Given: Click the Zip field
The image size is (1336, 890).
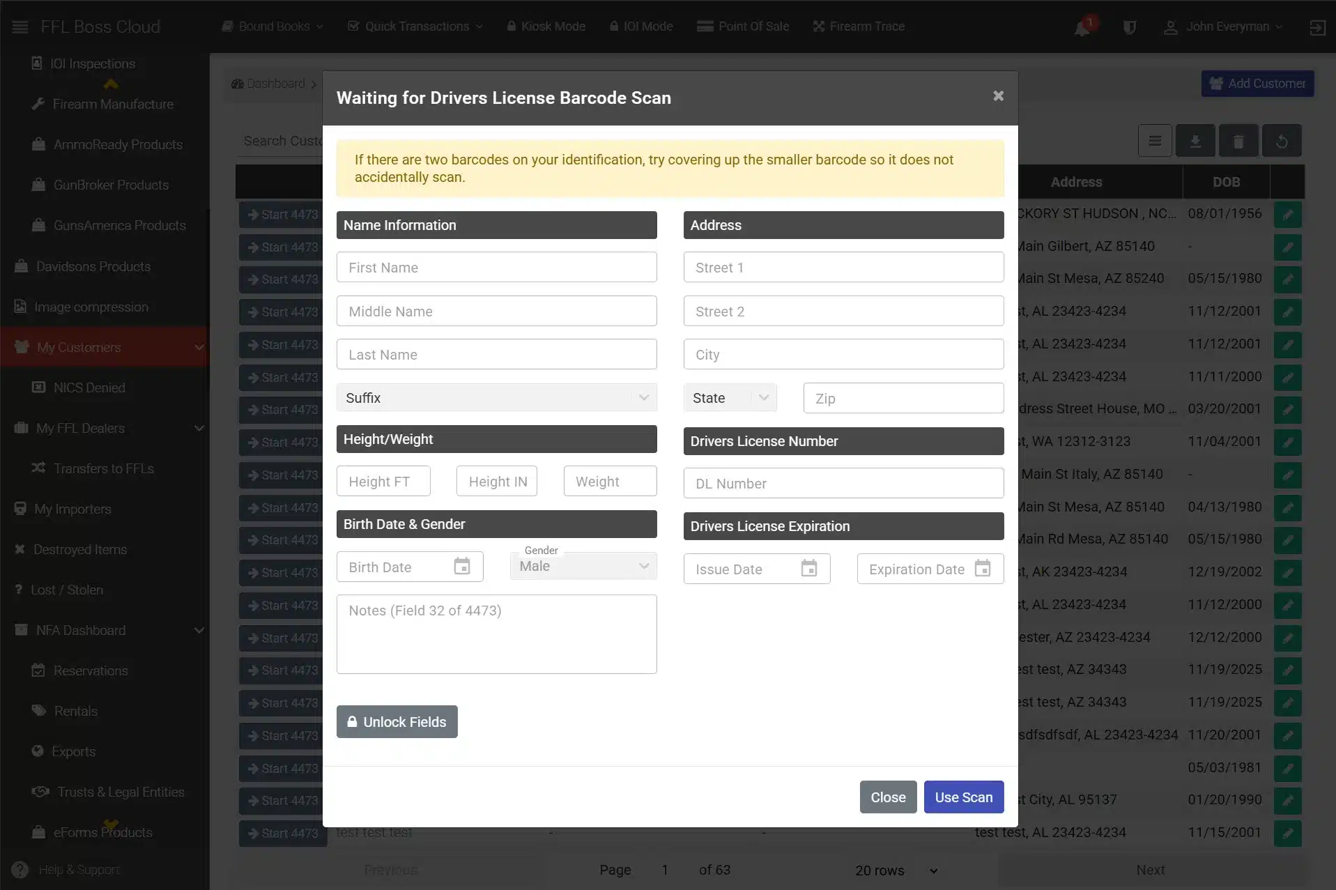Looking at the screenshot, I should pyautogui.click(x=903, y=398).
